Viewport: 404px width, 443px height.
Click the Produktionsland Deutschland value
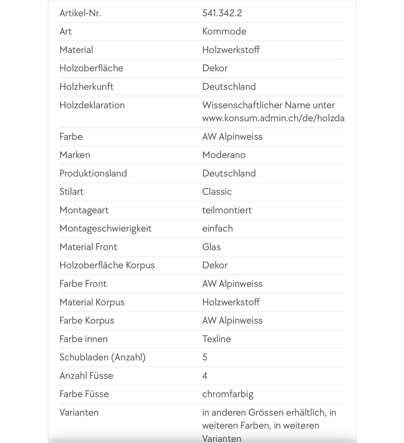coord(229,173)
